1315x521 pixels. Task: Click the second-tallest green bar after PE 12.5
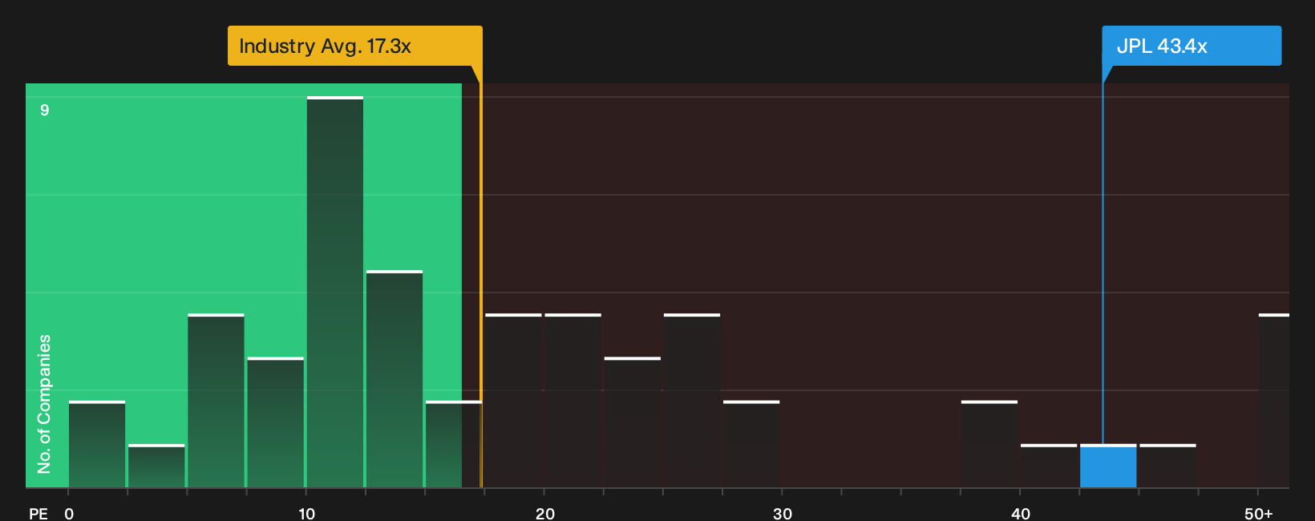(394, 379)
